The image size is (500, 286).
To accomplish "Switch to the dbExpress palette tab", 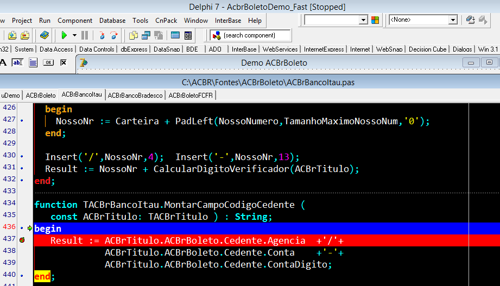I will pyautogui.click(x=134, y=49).
